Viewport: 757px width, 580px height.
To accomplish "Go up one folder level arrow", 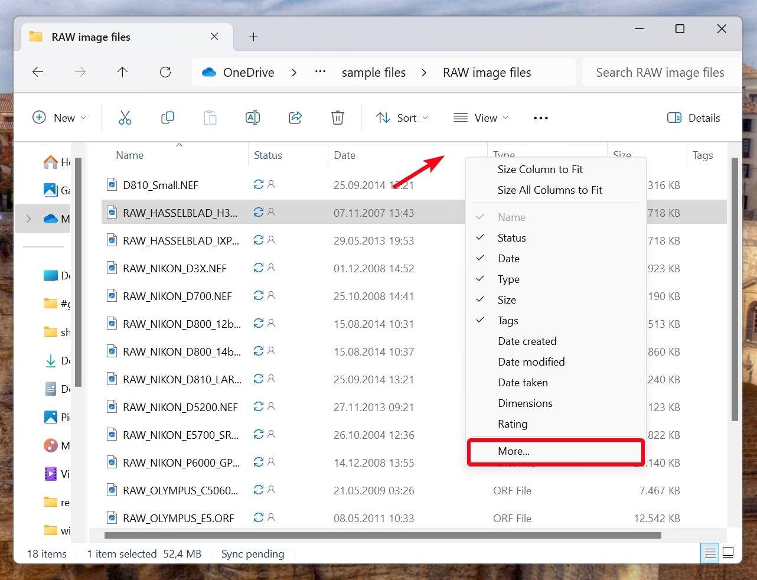I will tap(122, 72).
